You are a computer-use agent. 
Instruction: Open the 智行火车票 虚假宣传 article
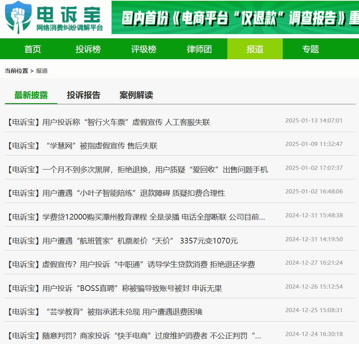point(109,122)
